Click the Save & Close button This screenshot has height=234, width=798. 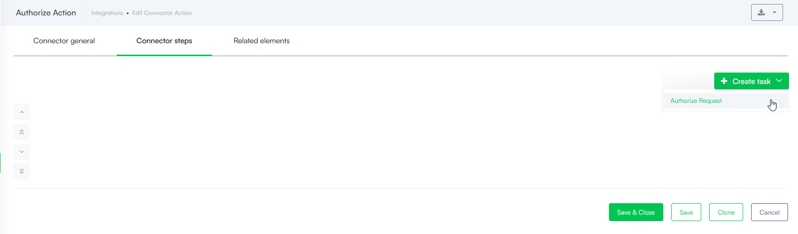click(x=636, y=212)
